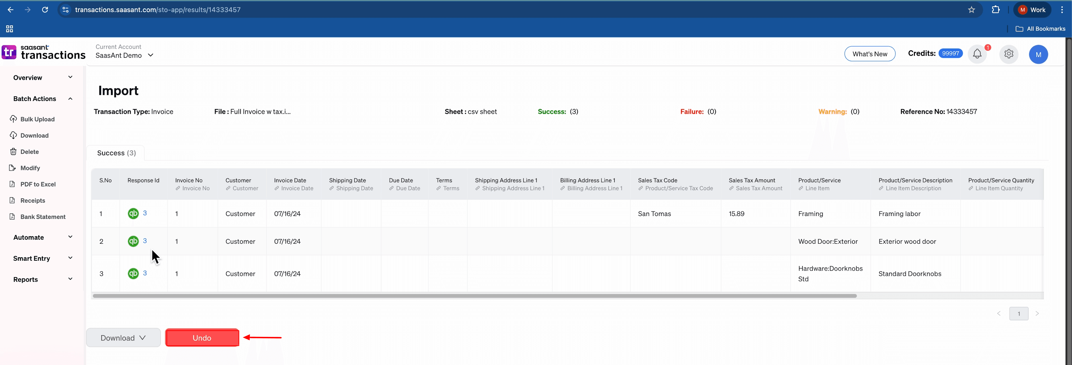
Task: Click the QuickBooks icon in row 3
Action: (133, 273)
